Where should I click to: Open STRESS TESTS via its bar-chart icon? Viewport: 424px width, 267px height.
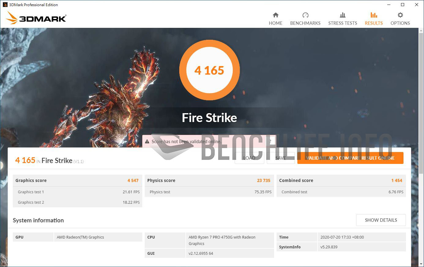click(343, 15)
